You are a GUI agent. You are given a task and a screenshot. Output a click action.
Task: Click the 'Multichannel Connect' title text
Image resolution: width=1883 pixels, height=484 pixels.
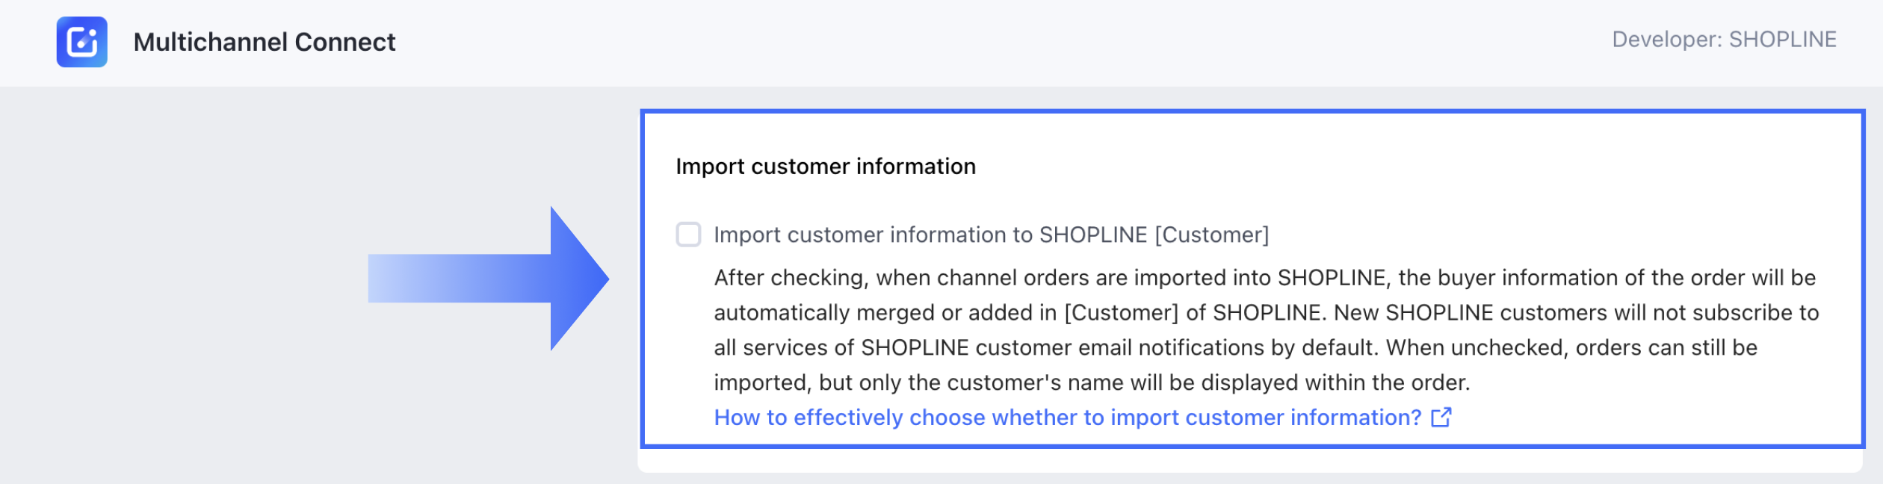[265, 42]
